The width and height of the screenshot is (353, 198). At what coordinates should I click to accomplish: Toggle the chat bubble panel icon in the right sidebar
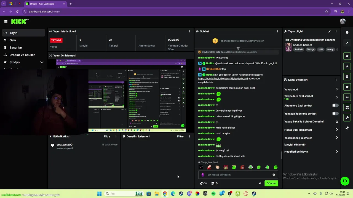coord(347,87)
